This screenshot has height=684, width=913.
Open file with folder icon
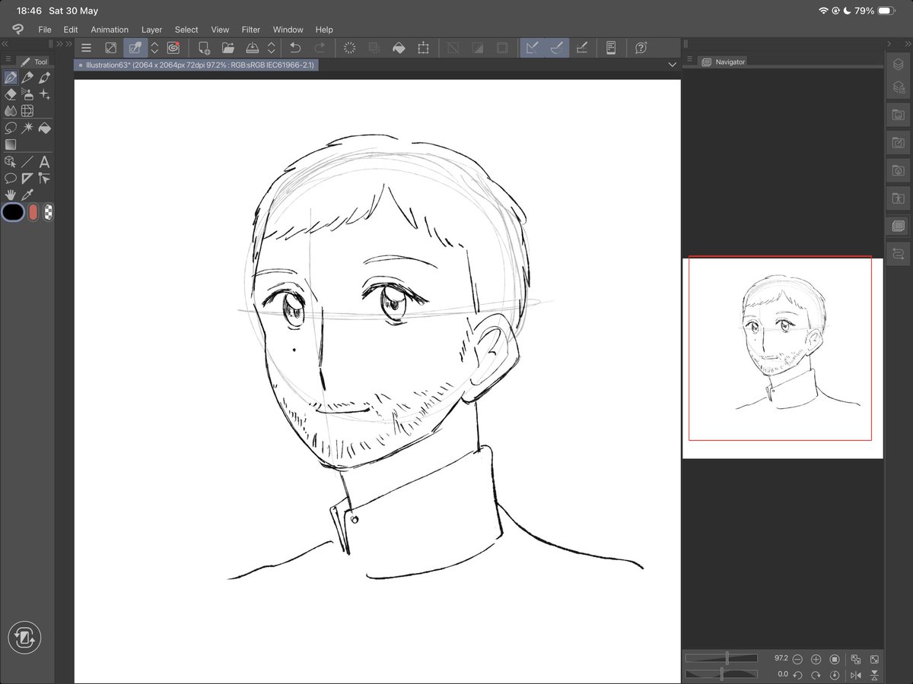pos(227,47)
